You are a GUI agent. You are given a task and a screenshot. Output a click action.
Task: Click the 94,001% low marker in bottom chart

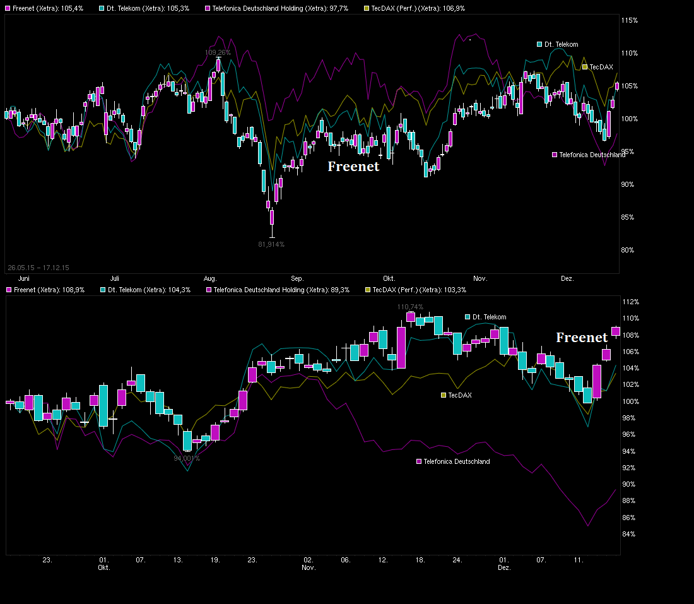(187, 458)
